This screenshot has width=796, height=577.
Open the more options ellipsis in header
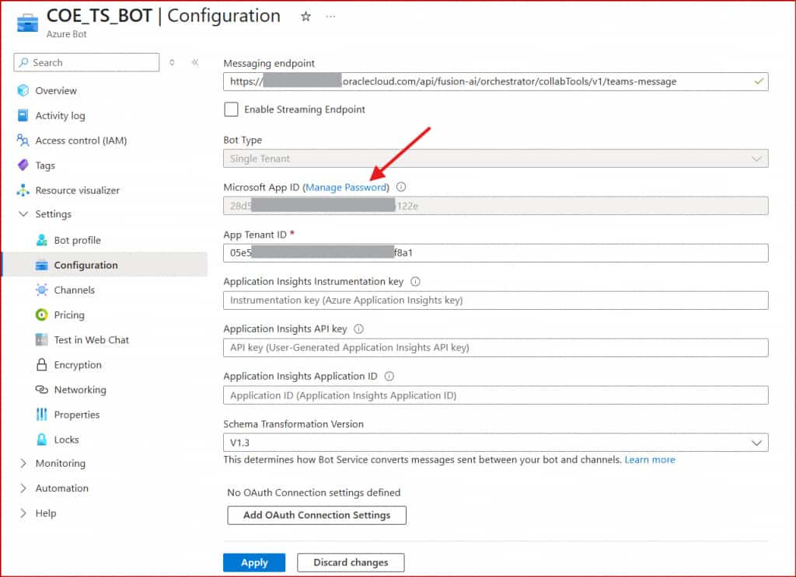(331, 16)
